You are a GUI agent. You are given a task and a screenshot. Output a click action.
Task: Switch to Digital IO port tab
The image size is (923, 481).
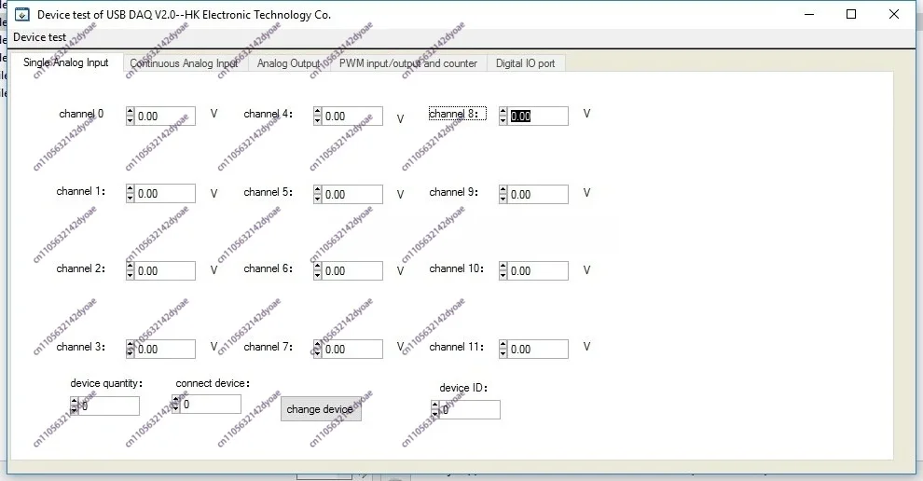point(526,63)
